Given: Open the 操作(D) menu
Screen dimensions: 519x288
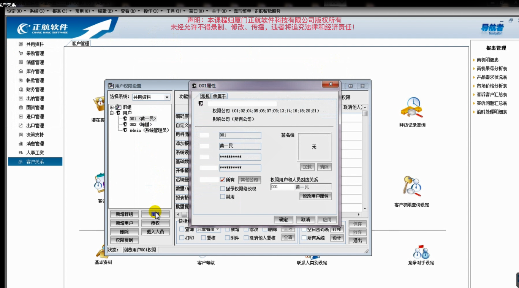Looking at the screenshot, I should pos(153,11).
